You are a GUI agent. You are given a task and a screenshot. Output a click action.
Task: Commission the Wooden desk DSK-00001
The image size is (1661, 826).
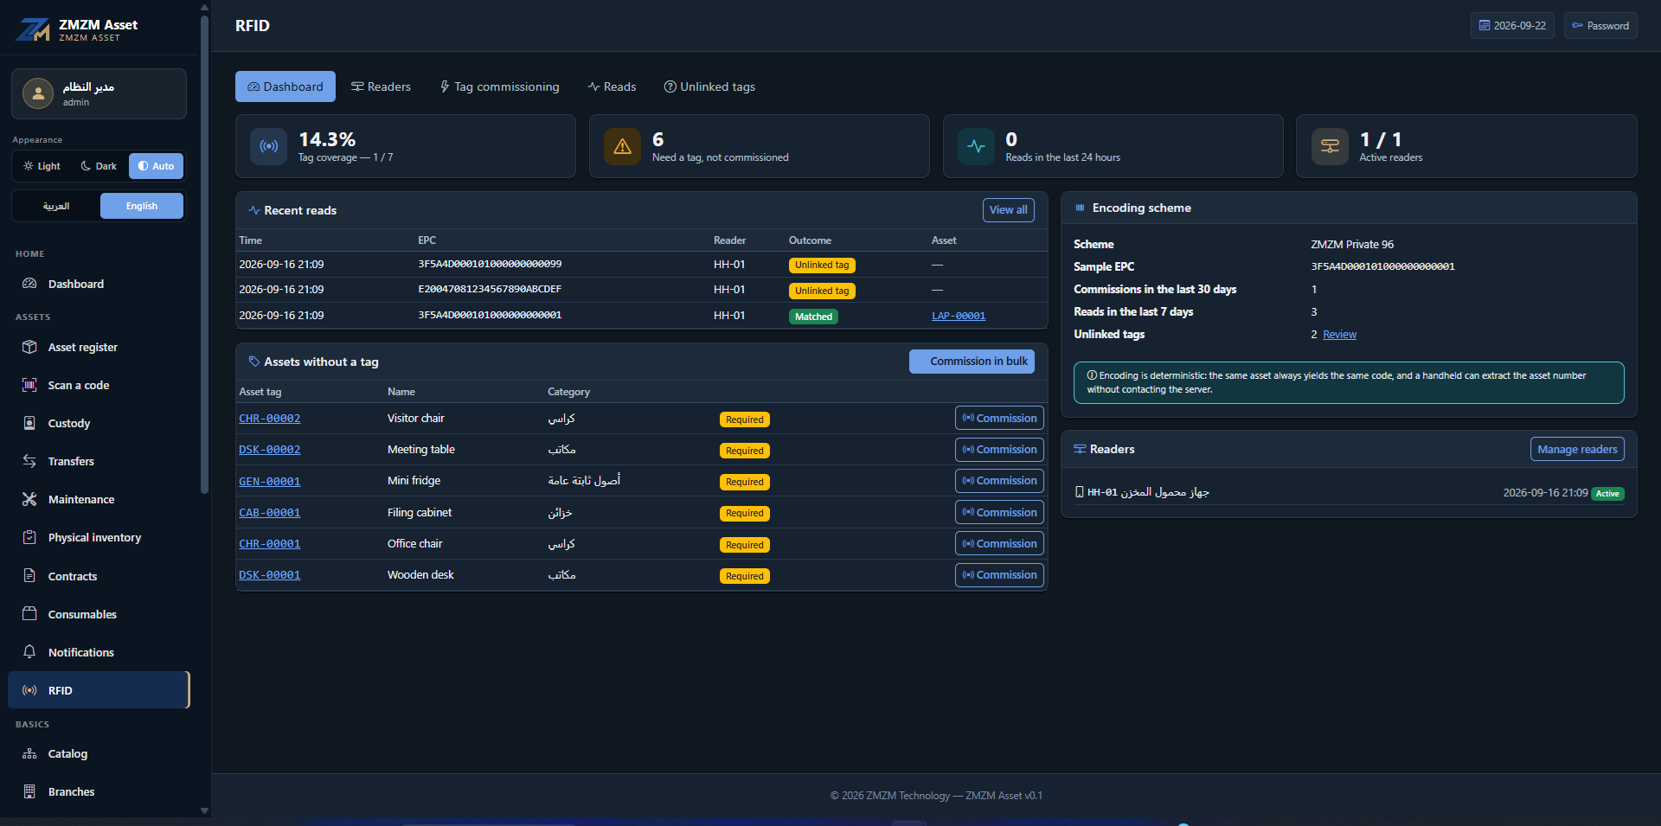999,575
